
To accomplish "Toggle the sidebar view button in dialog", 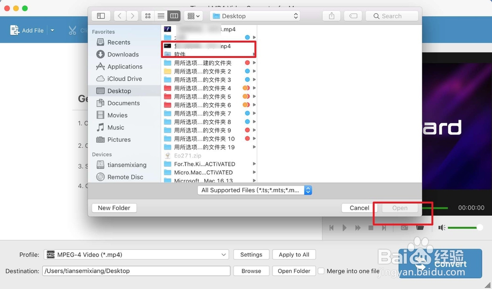I will click(x=101, y=16).
